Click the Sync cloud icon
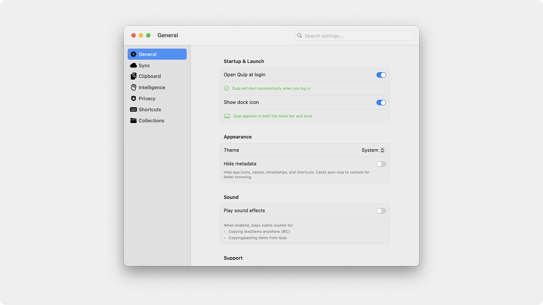543x305 pixels. coord(134,66)
